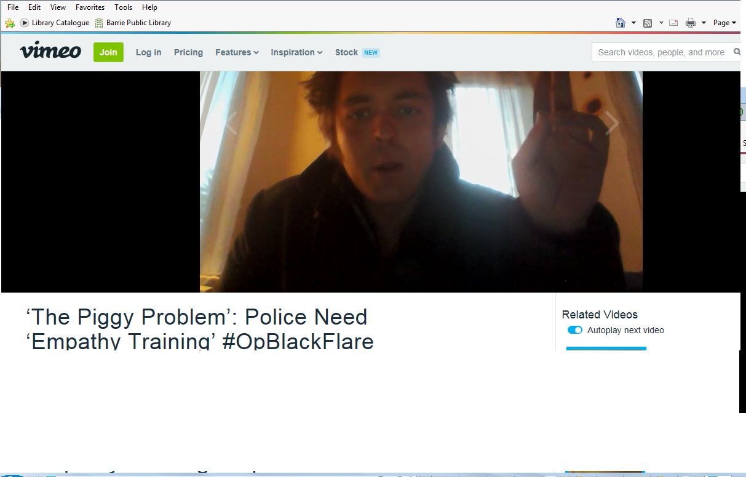Go to previous video with left arrow
This screenshot has width=746, height=477.
pyautogui.click(x=231, y=123)
